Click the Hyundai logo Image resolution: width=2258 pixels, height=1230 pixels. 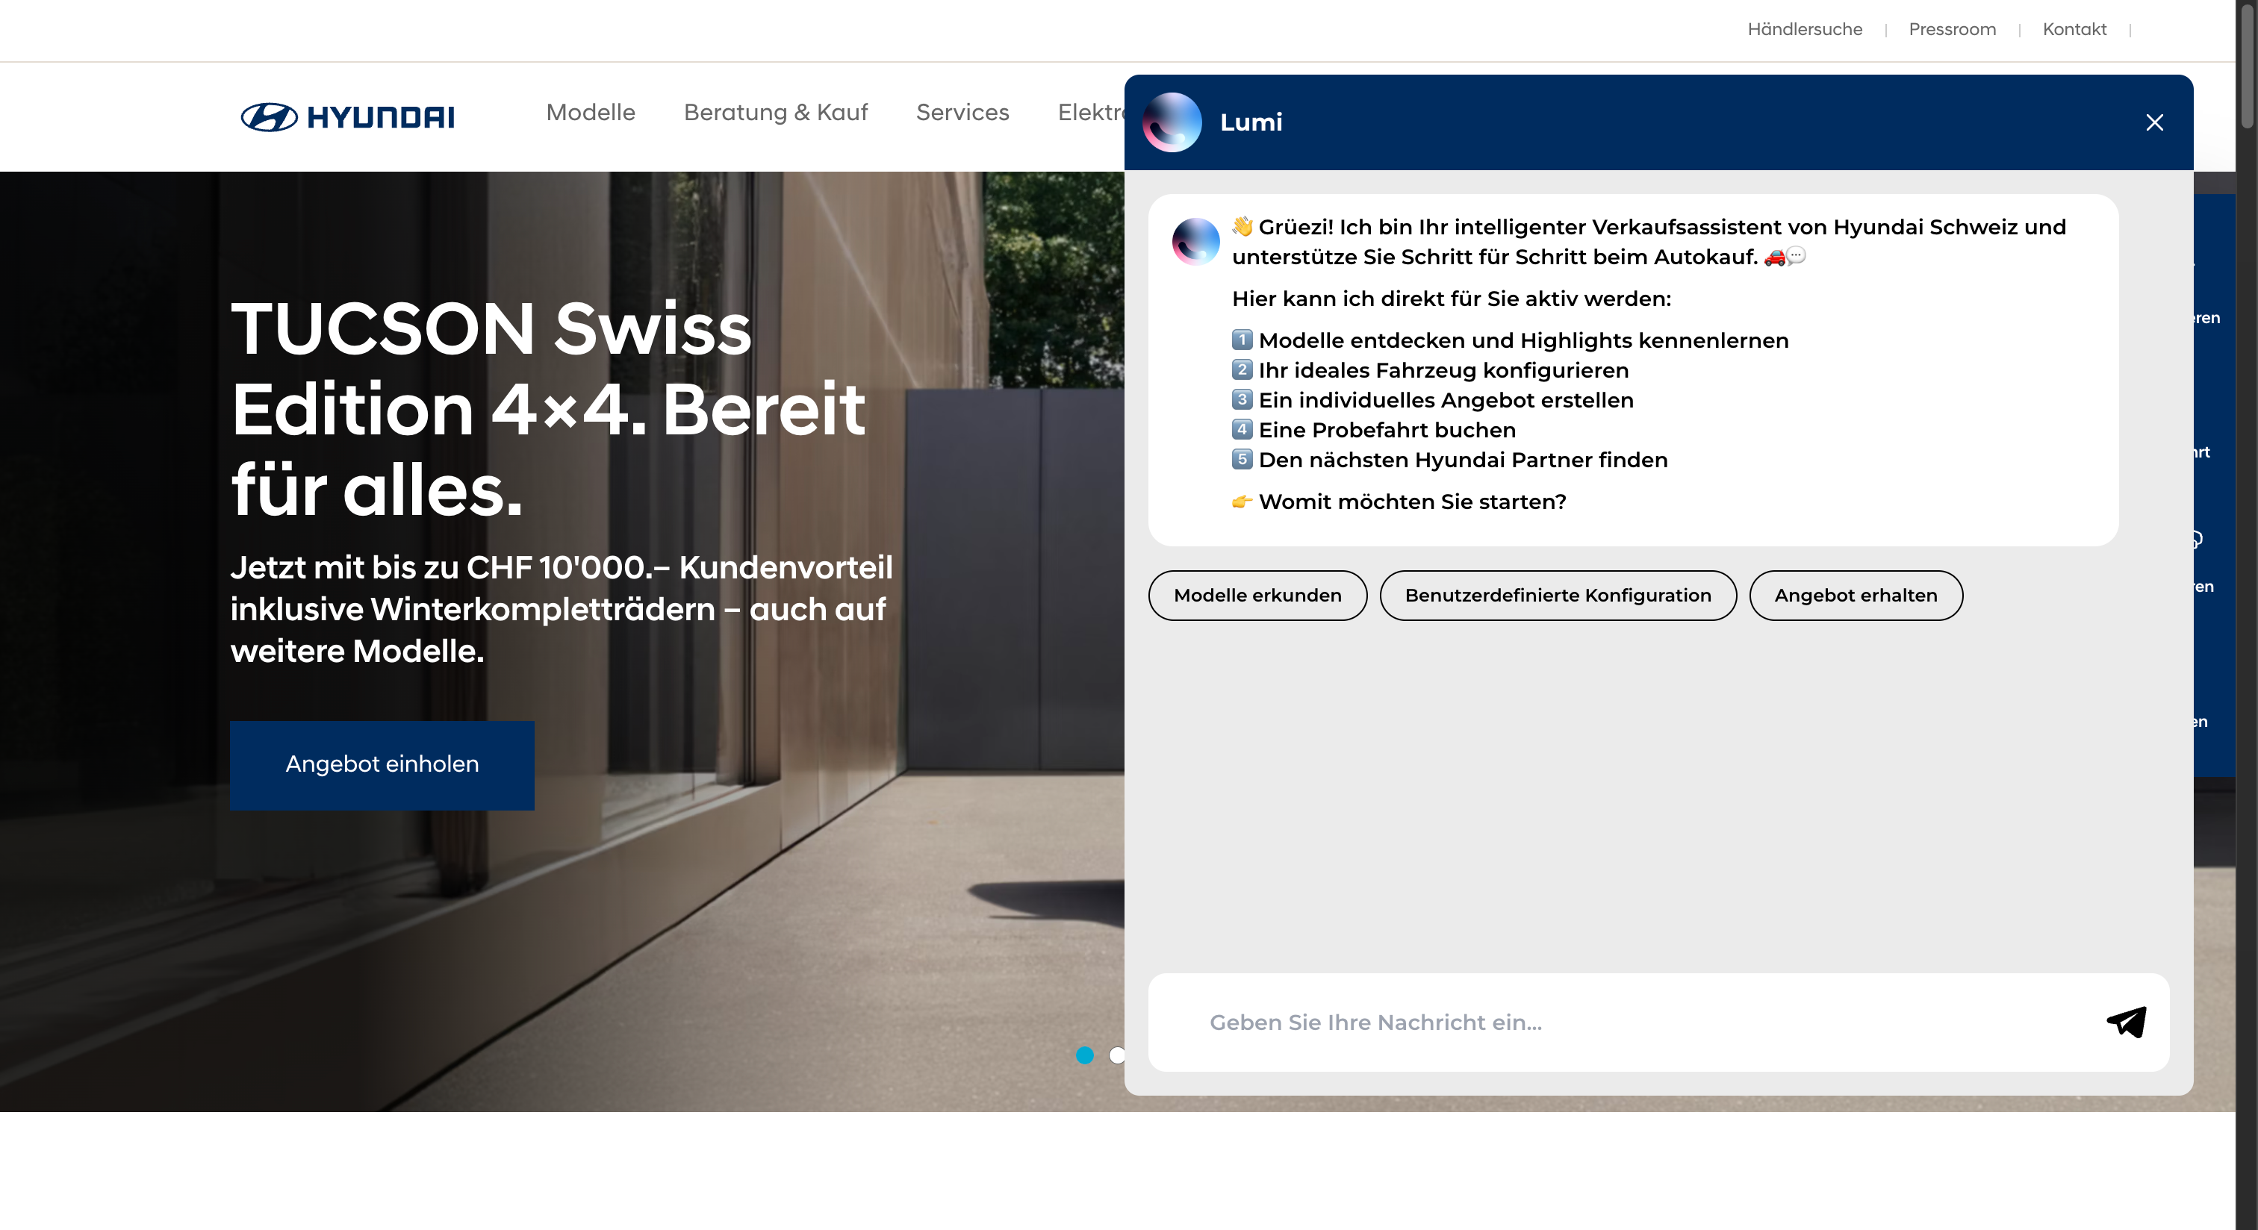[348, 116]
